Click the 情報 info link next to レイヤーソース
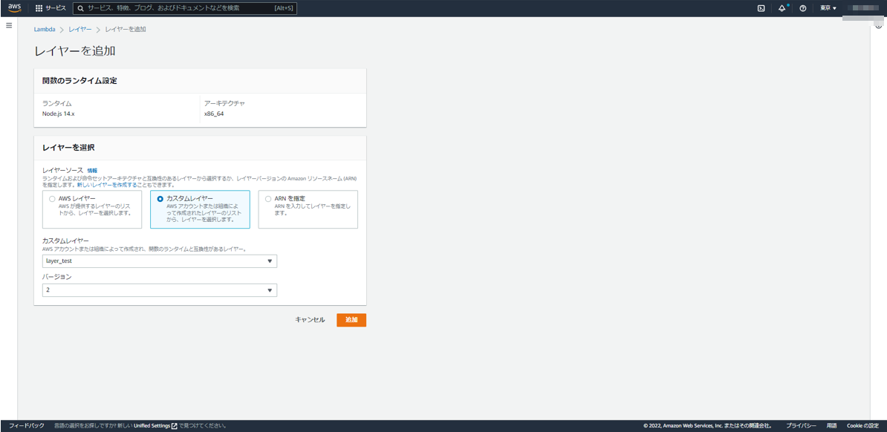The height and width of the screenshot is (432, 887). point(93,170)
